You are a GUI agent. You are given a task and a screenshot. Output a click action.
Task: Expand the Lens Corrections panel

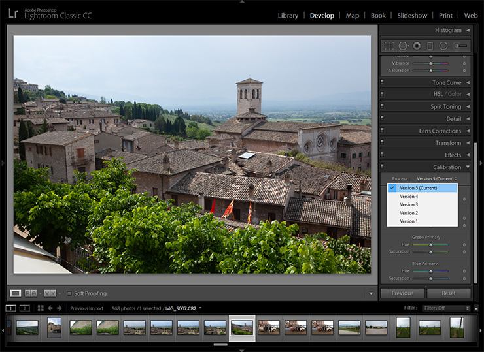click(x=468, y=131)
